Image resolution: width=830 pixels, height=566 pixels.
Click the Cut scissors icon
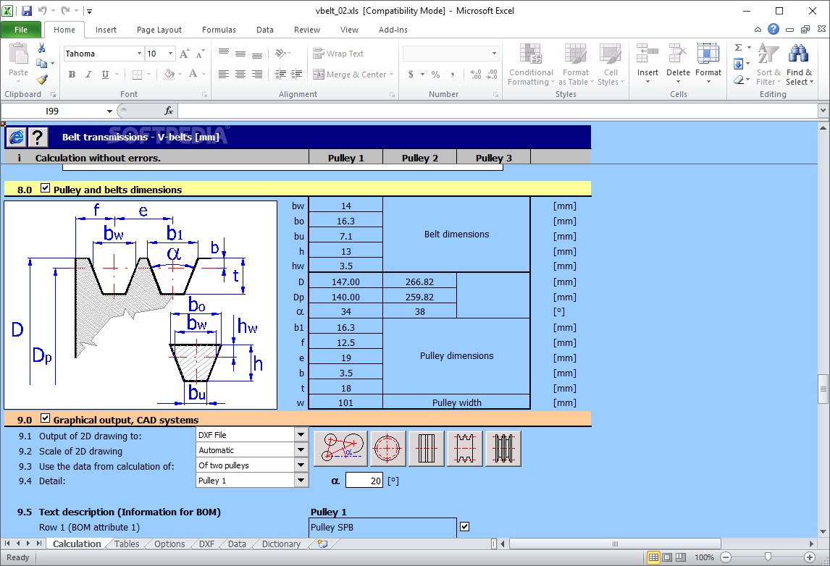[x=41, y=48]
